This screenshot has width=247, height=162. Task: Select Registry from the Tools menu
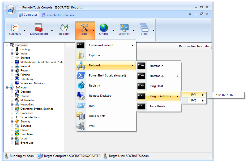106,86
